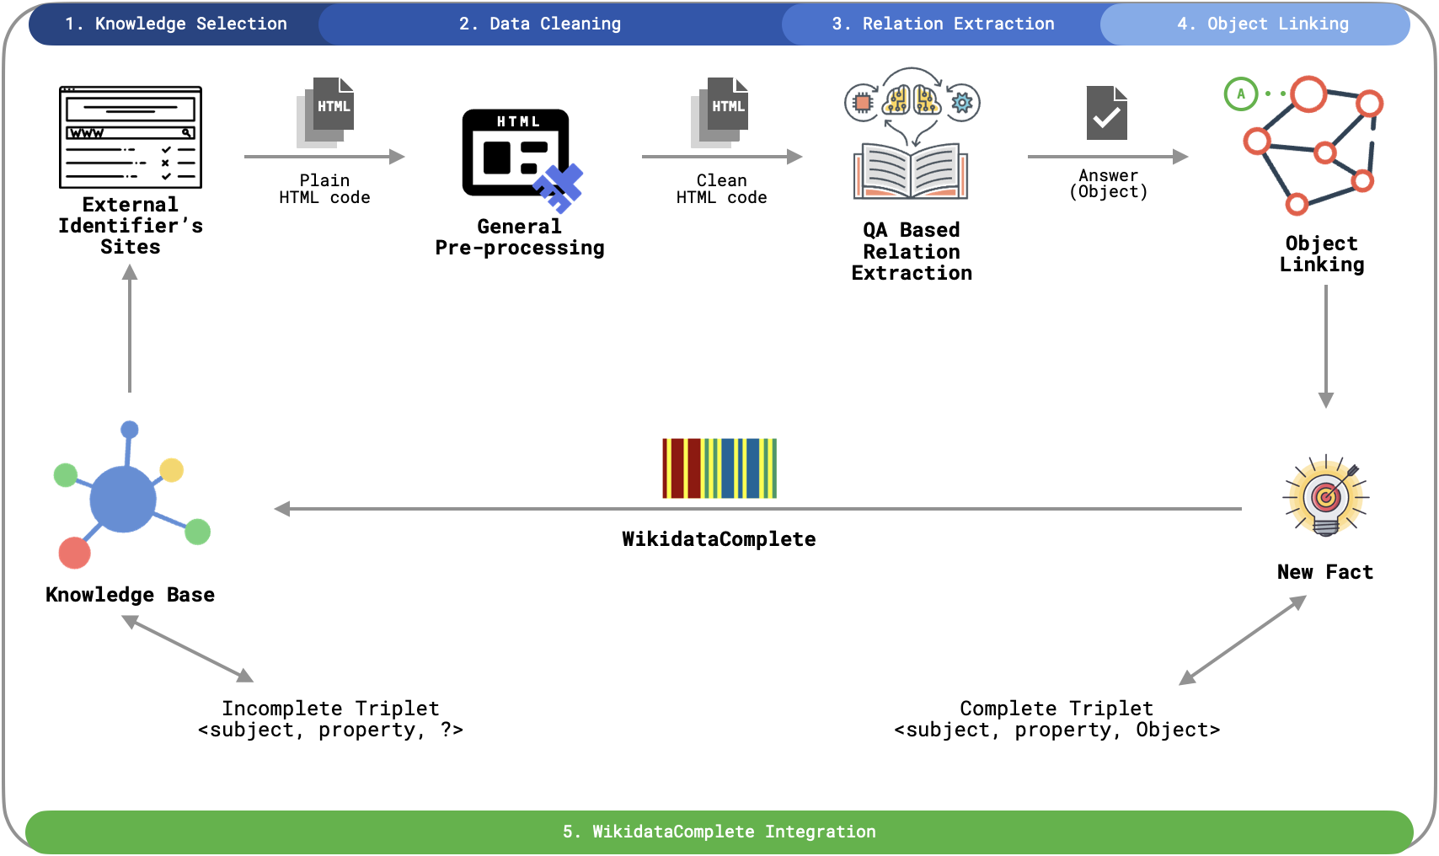Click the Answer (Object) label
The width and height of the screenshot is (1439, 856).
point(1109,183)
